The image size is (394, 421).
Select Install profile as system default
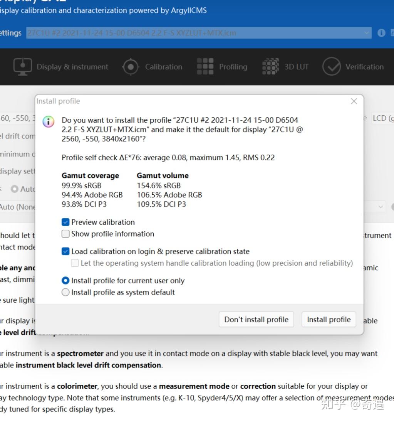65,292
